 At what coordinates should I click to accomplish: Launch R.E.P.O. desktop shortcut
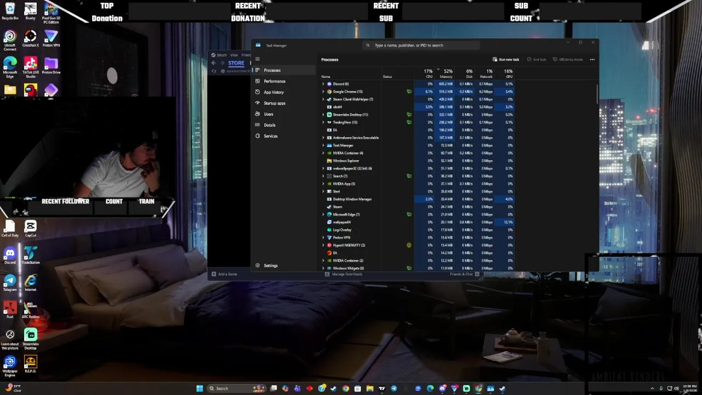click(x=30, y=365)
